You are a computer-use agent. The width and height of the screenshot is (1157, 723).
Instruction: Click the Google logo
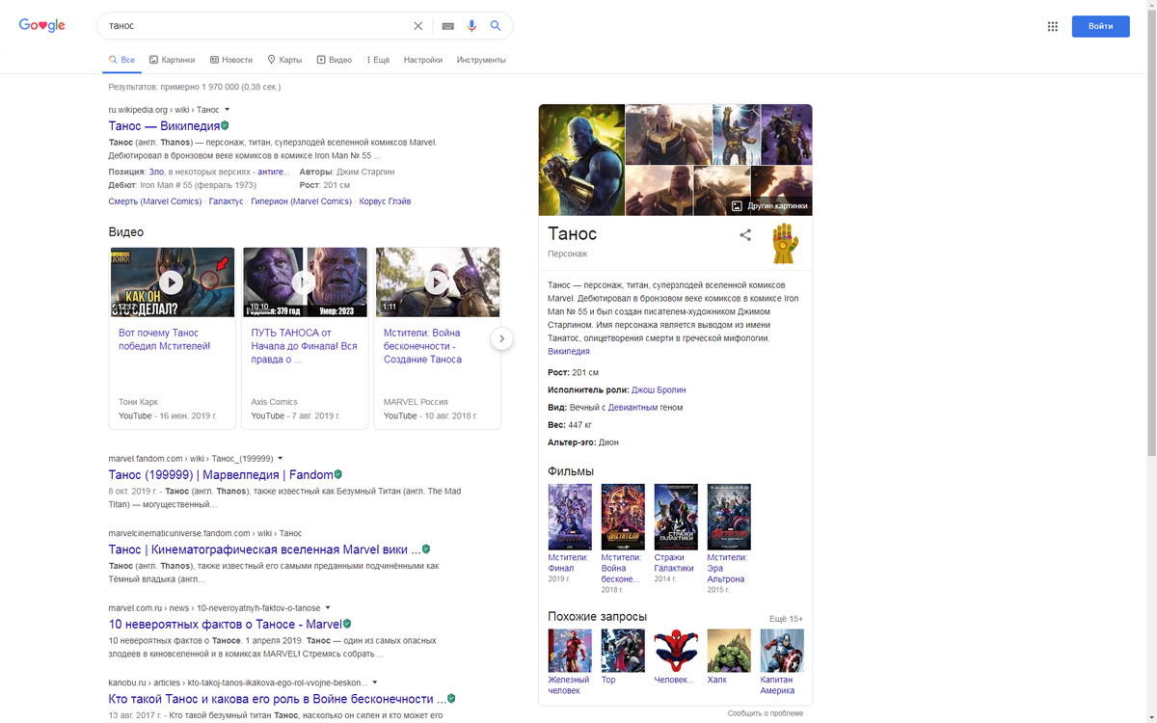42,26
